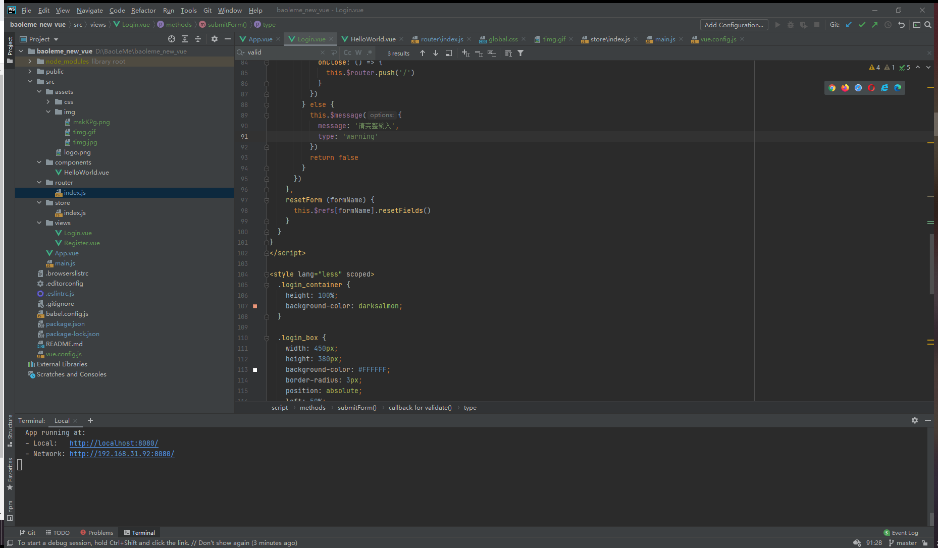Toggle the Words (W) search option
Viewport: 938px width, 548px height.
pos(358,52)
